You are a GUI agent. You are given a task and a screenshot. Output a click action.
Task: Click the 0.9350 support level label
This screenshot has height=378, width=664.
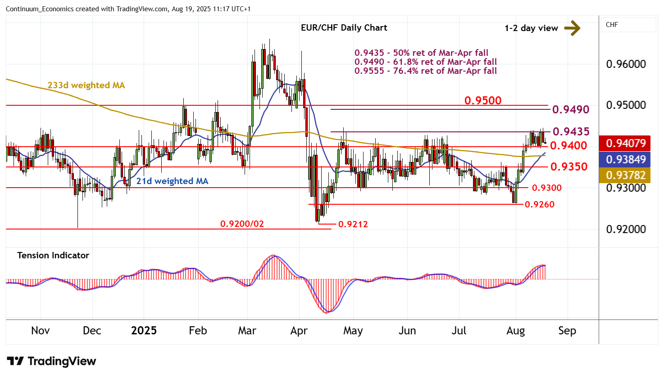[x=569, y=166]
